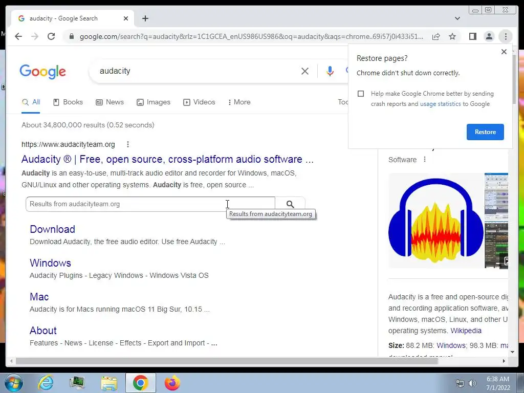Image resolution: width=524 pixels, height=393 pixels.
Task: Open the Download sitelink
Action: click(x=53, y=229)
